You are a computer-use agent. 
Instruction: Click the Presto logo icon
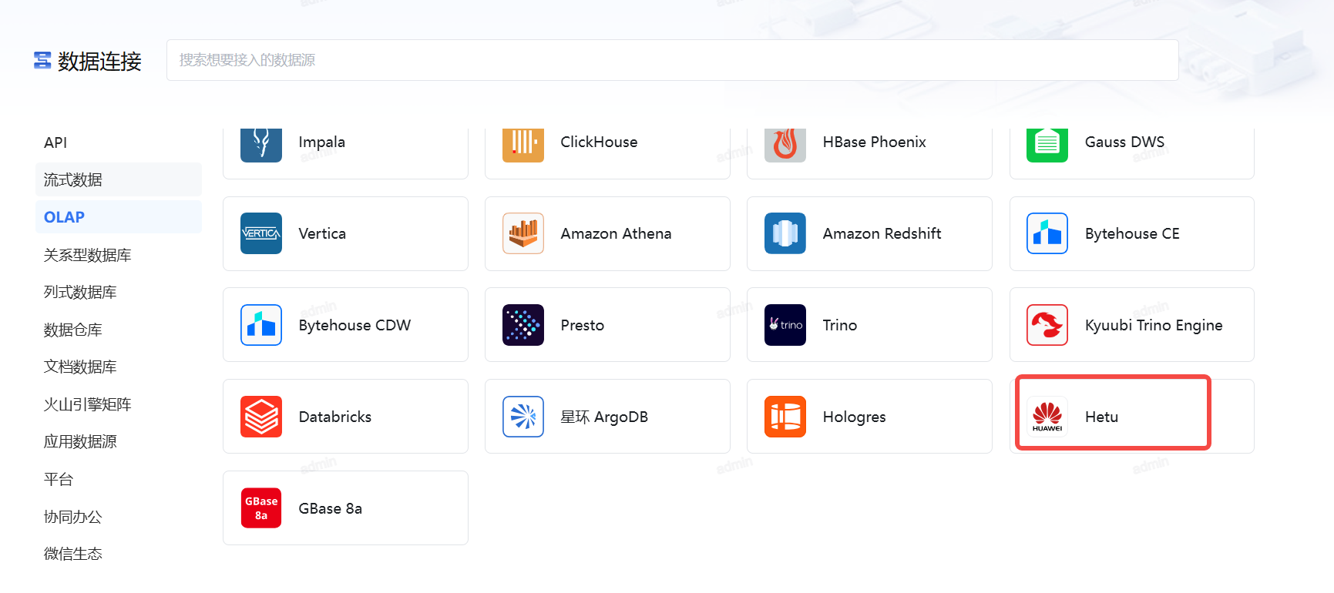coord(523,325)
